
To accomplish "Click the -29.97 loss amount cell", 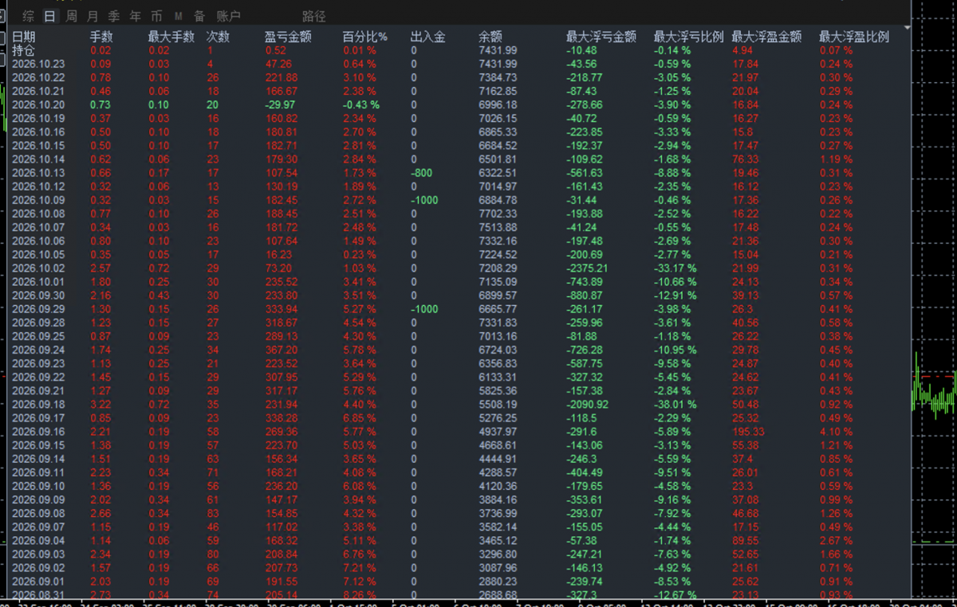I will click(x=280, y=104).
